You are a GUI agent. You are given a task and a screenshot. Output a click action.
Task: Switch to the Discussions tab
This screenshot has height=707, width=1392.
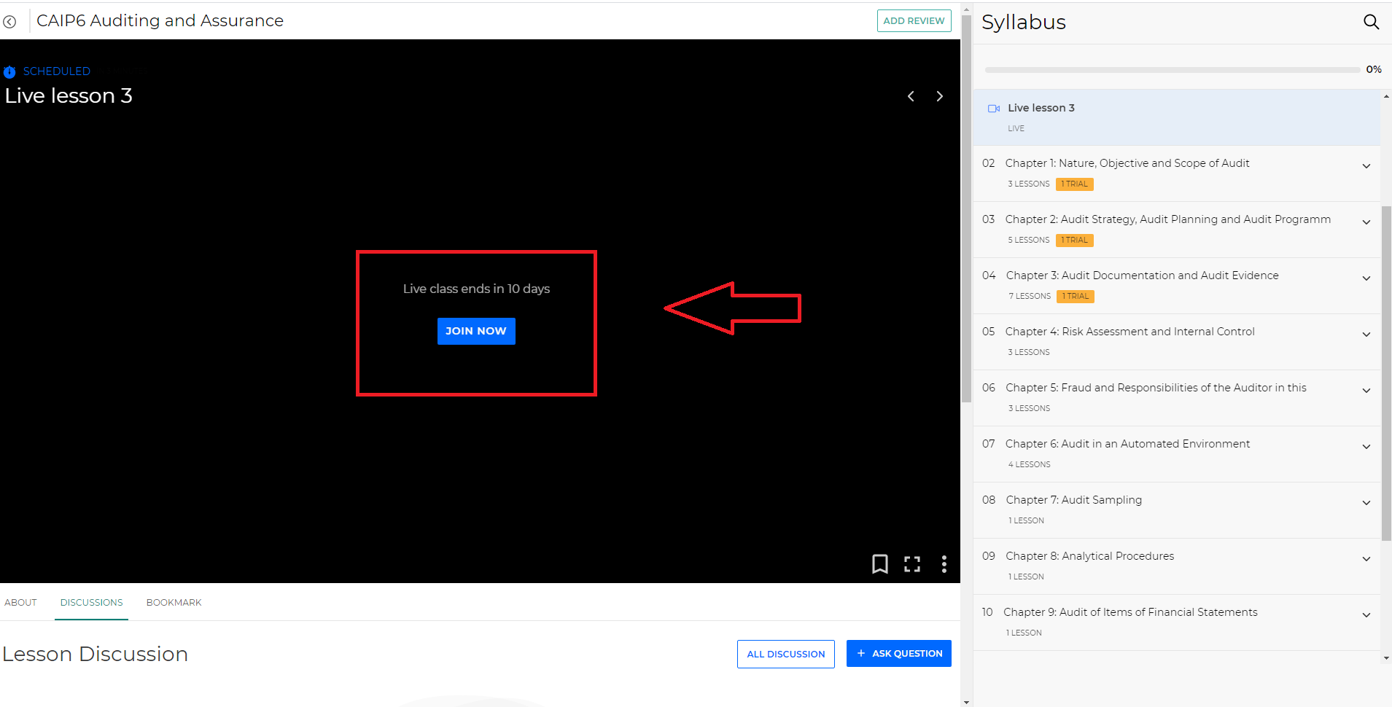pyautogui.click(x=91, y=603)
